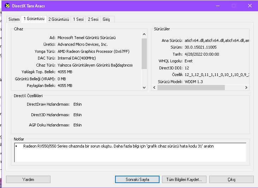Image resolution: width=258 pixels, height=188 pixels.
Task: Click the 'DirectX Tanı Aracı' window title
Action: click(x=28, y=6)
